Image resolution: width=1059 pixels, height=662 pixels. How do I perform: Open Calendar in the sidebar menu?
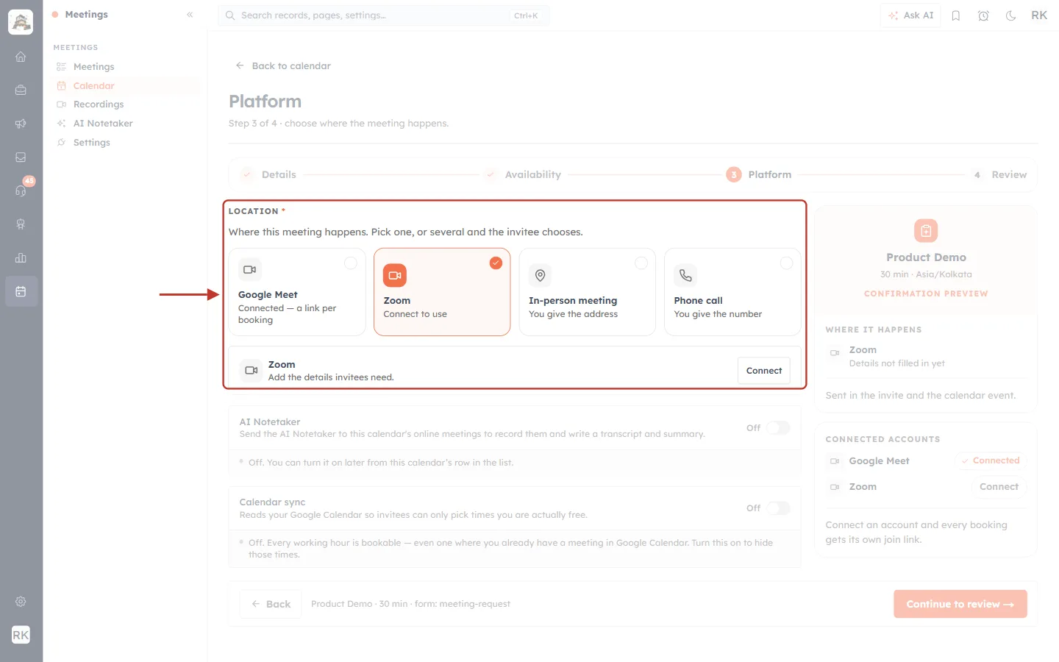[126, 86]
